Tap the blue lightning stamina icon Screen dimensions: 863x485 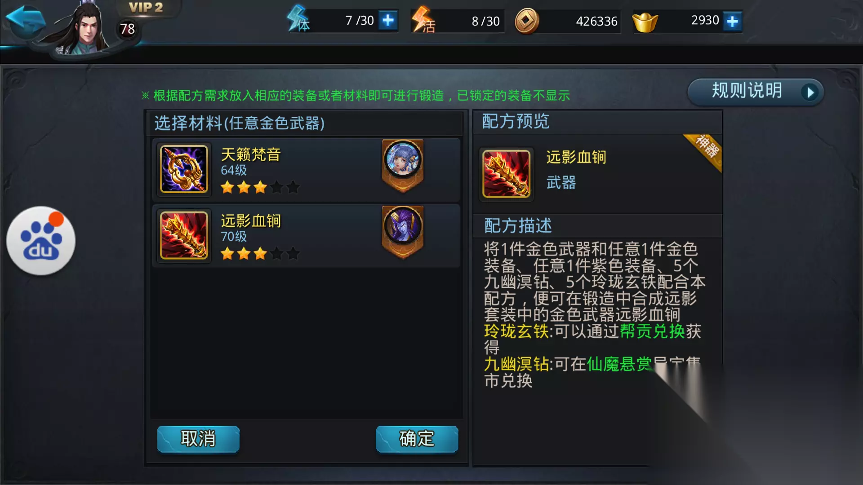coord(298,19)
